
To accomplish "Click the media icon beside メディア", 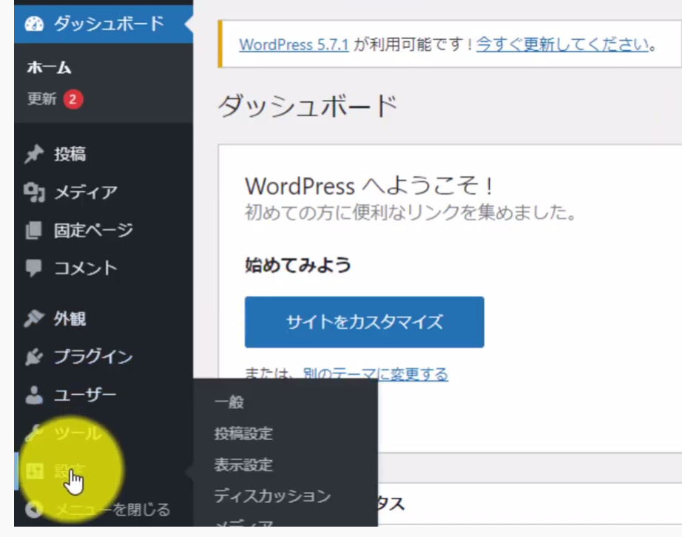I will 34,192.
